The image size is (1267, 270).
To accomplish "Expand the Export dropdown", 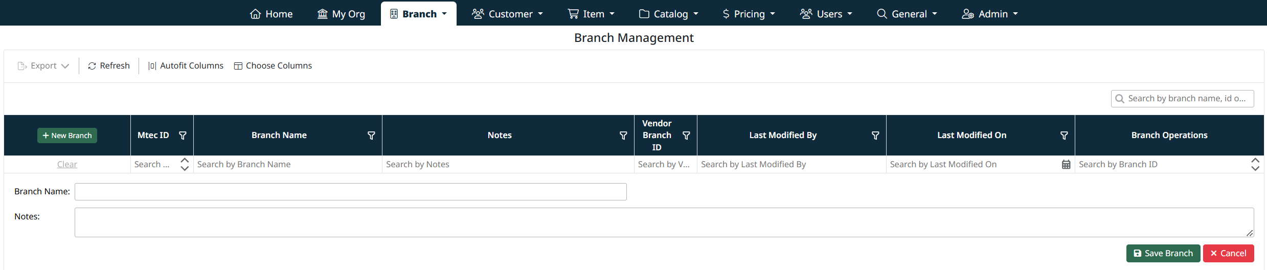I will tap(43, 66).
